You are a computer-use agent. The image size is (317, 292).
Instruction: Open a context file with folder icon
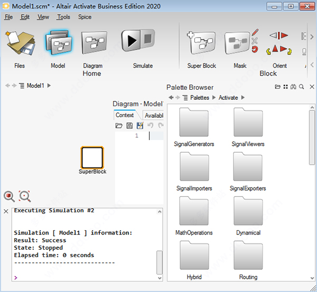point(119,126)
